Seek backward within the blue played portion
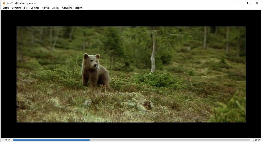Viewport: 261px width, 142px height. tap(49, 140)
